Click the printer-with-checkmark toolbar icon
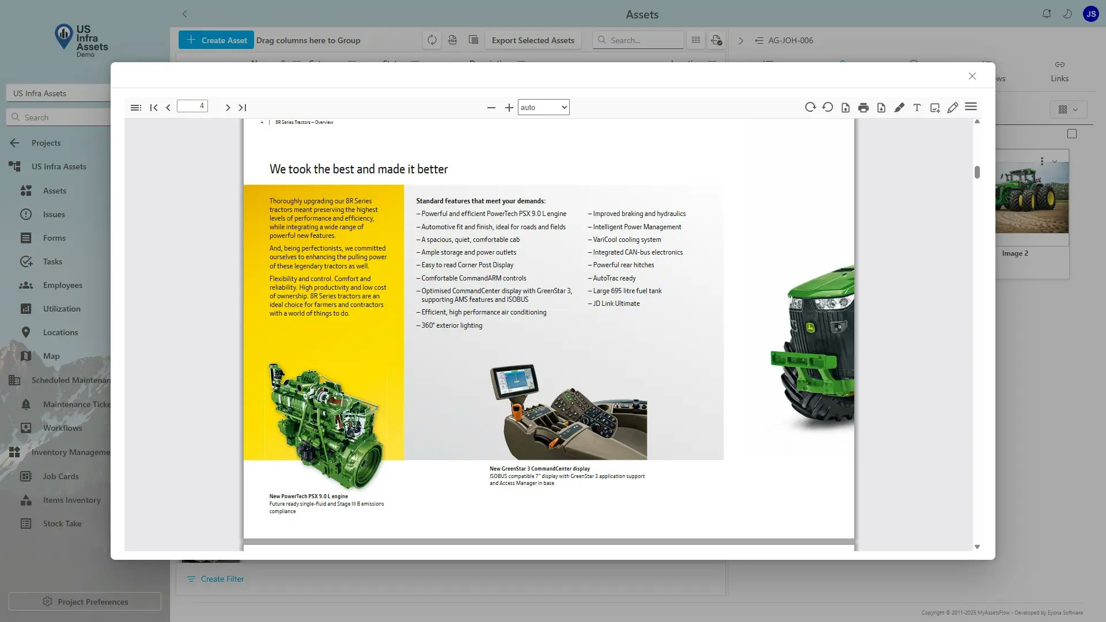Image resolution: width=1106 pixels, height=622 pixels. [716, 40]
